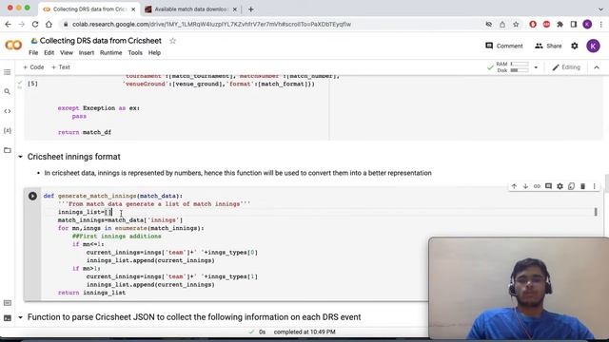Bookmark this page with the star icon

516,24
